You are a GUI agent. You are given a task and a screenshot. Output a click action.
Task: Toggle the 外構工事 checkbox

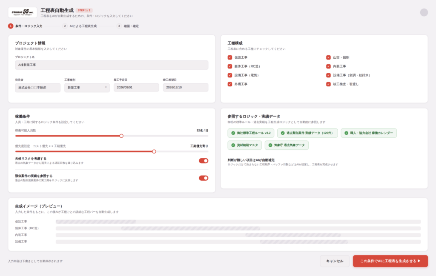click(x=229, y=84)
